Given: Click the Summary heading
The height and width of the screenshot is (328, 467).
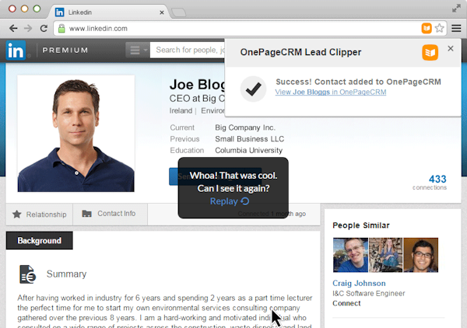Looking at the screenshot, I should pos(66,274).
